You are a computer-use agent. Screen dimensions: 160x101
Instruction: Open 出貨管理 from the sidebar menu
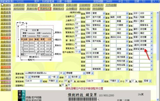(6, 27)
